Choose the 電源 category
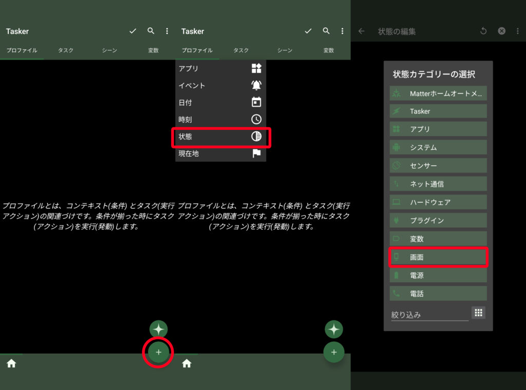The height and width of the screenshot is (390, 526). coord(438,276)
